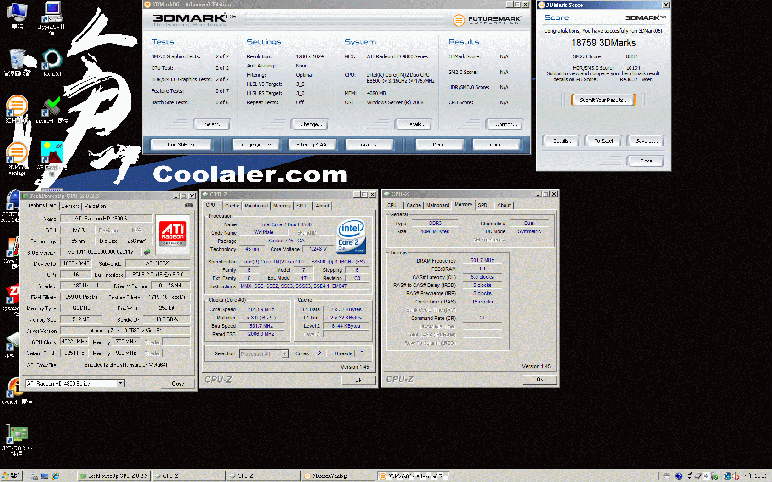Click the taskbar clock
The height and width of the screenshot is (482, 772).
pyautogui.click(x=755, y=476)
